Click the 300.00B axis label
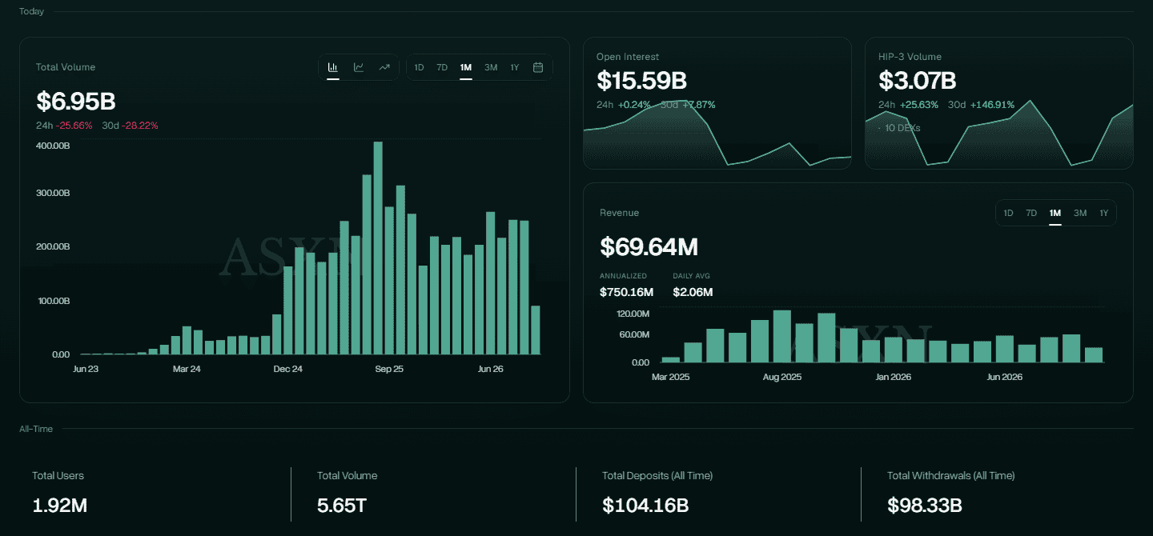Viewport: 1153px width, 536px height. (x=53, y=194)
